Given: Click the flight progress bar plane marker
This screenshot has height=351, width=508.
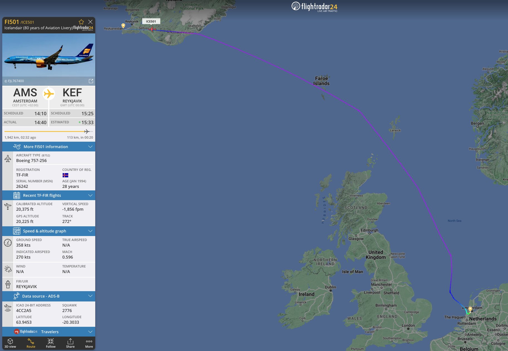Looking at the screenshot, I should (x=87, y=131).
